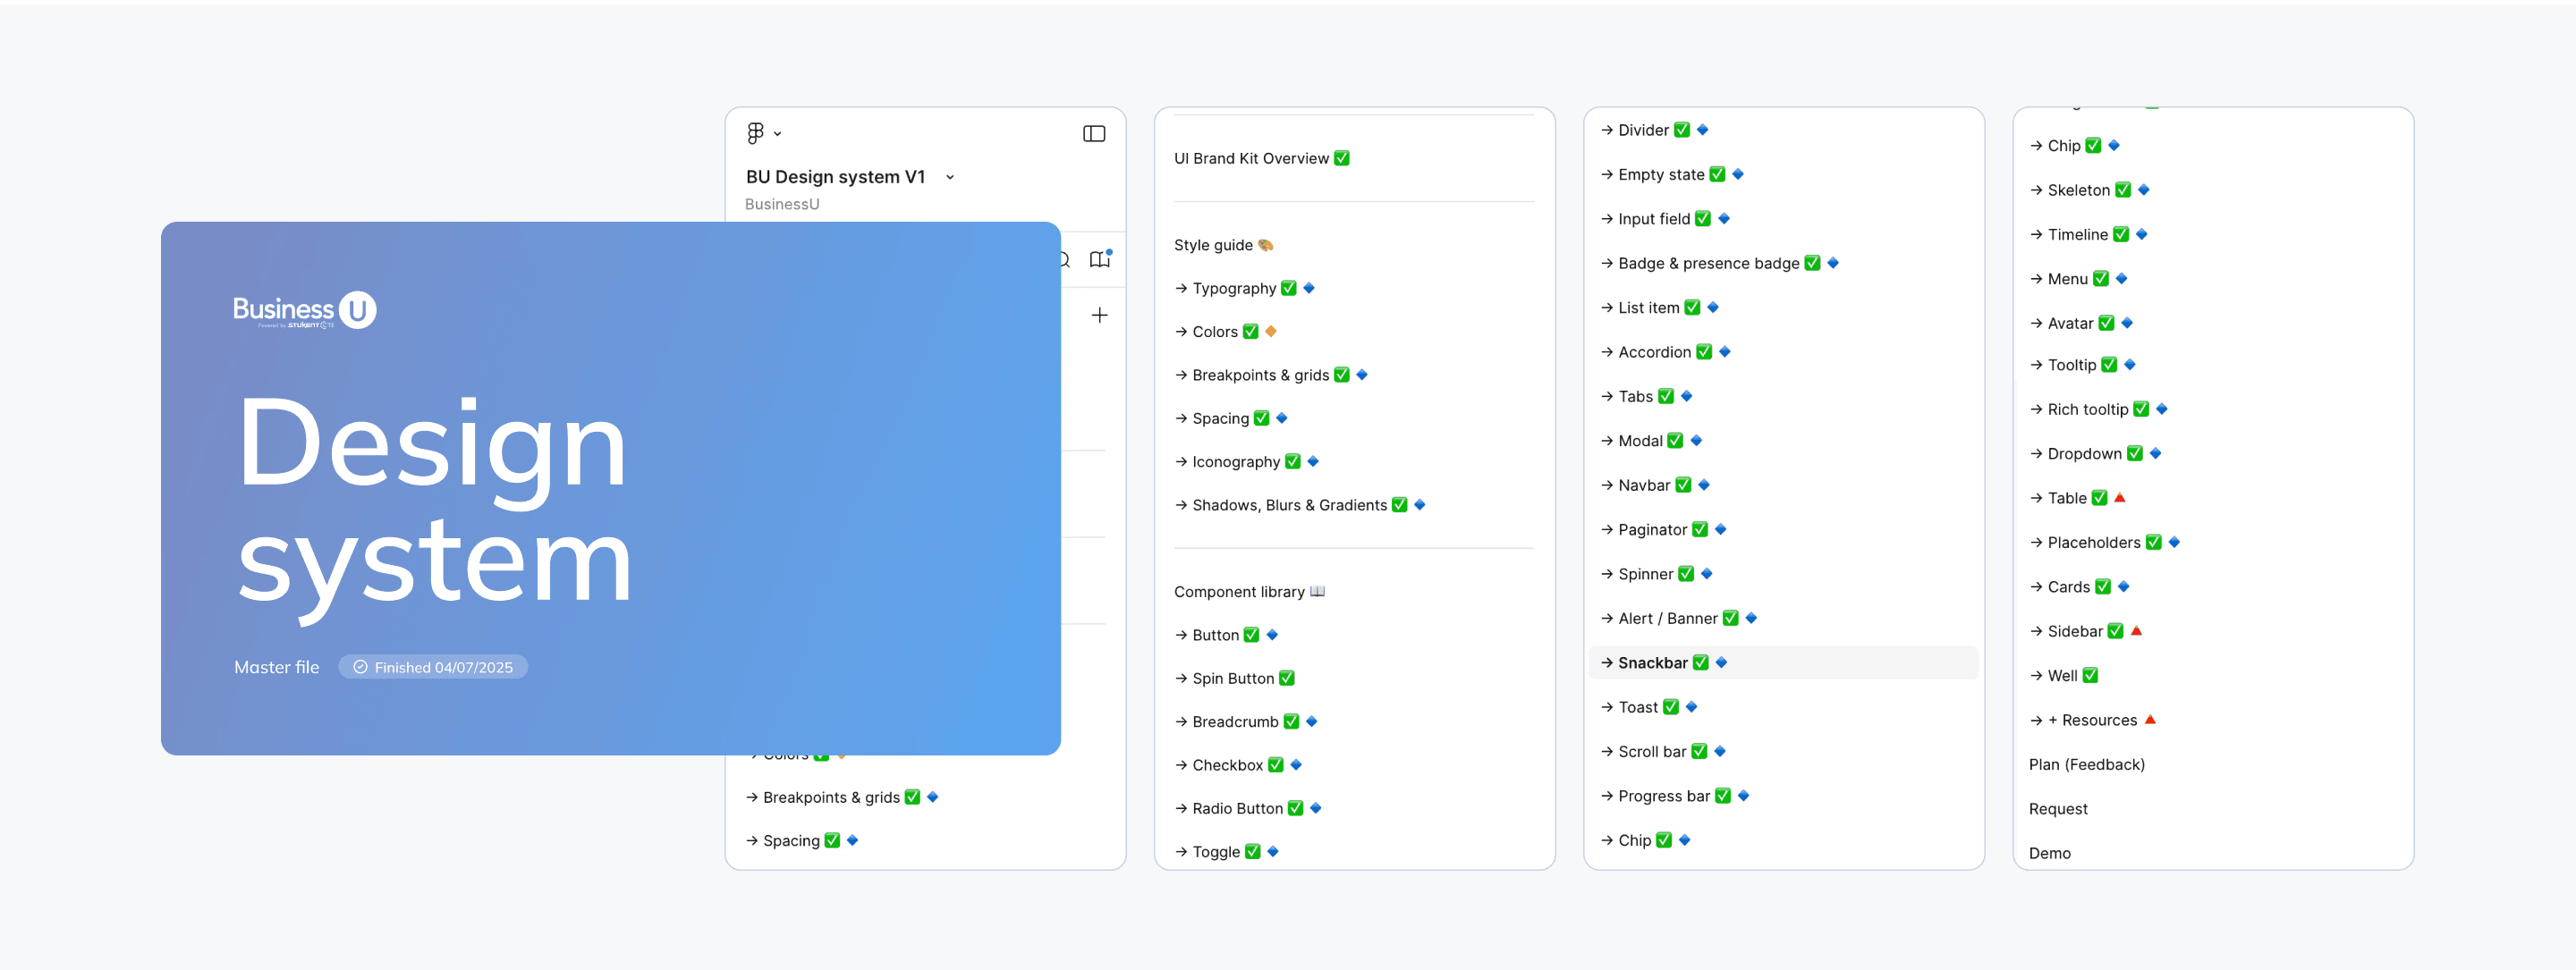Select the Progress bar page
The height and width of the screenshot is (970, 2576).
1674,796
